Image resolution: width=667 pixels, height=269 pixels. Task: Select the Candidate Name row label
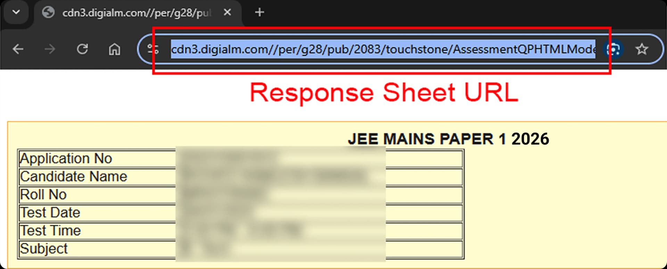click(74, 177)
